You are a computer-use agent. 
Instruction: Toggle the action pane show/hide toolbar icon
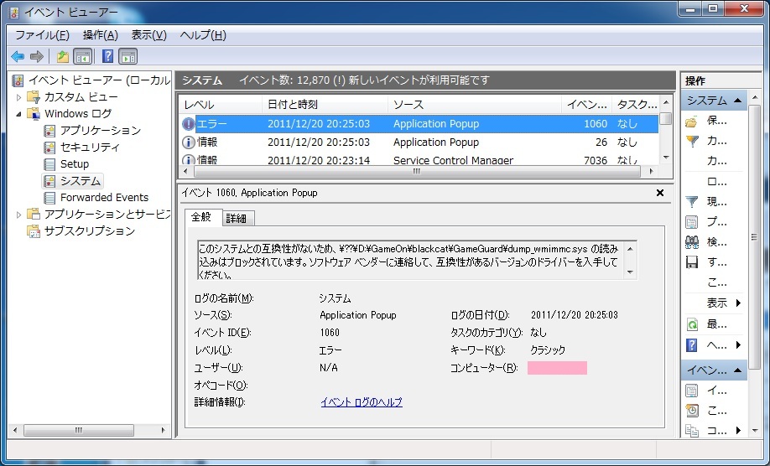coord(127,57)
